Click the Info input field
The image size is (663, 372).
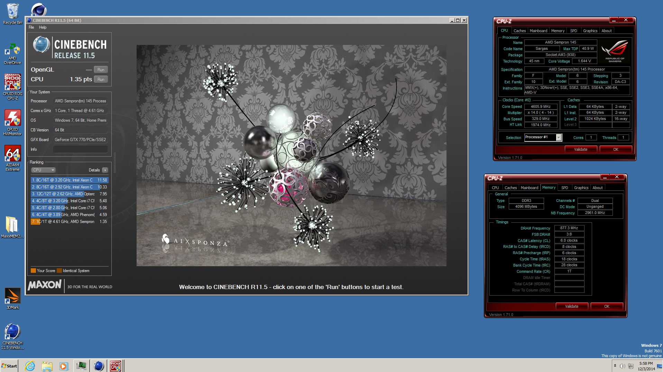click(x=80, y=149)
